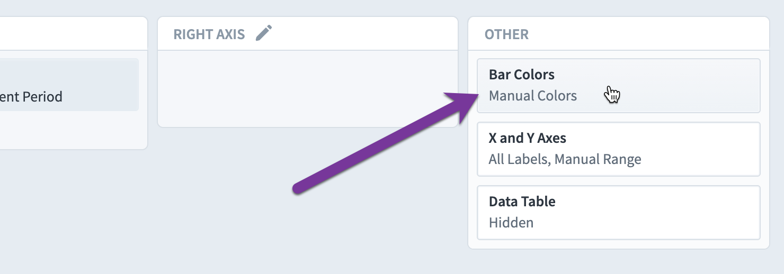
Task: Click the "Manual Colors" subtitle text
Action: tap(532, 96)
